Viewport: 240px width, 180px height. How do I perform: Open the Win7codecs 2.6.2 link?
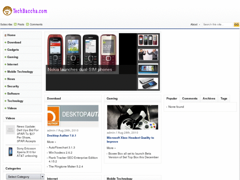[x=60, y=153]
